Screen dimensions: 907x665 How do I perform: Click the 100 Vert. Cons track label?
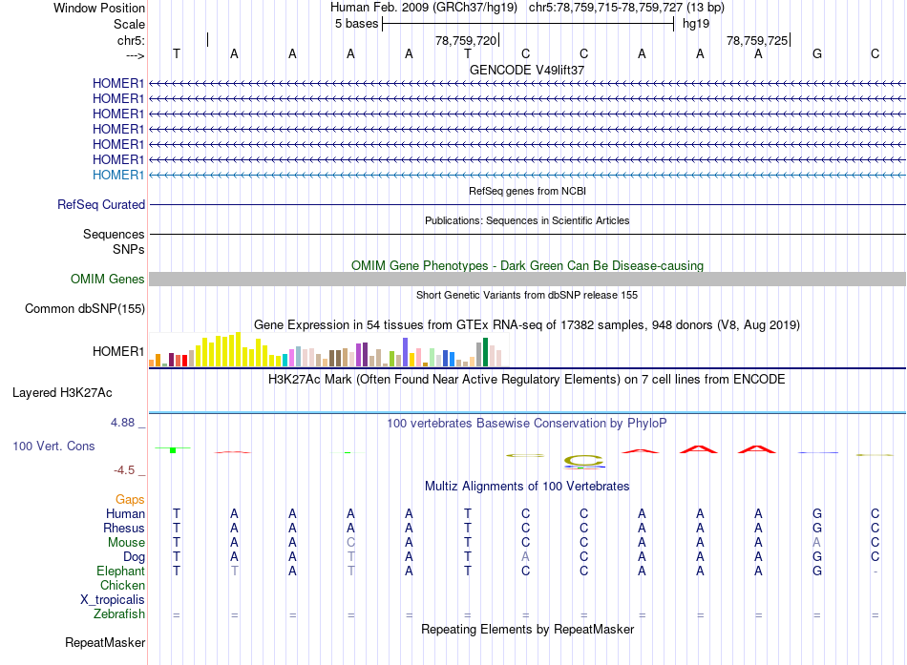point(53,446)
